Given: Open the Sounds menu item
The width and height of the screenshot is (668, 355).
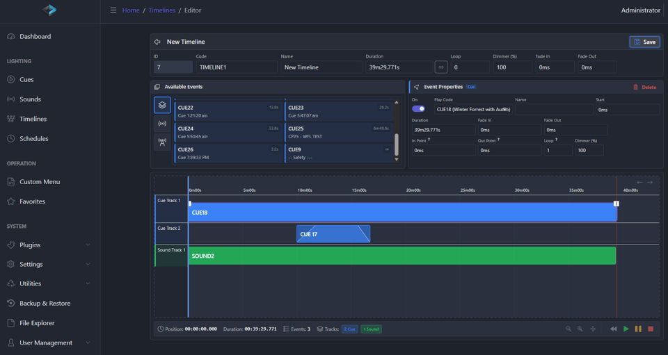Looking at the screenshot, I should click(30, 99).
